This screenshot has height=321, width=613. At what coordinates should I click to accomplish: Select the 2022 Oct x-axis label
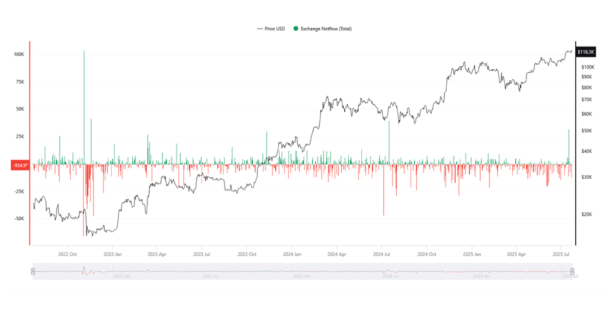click(67, 254)
